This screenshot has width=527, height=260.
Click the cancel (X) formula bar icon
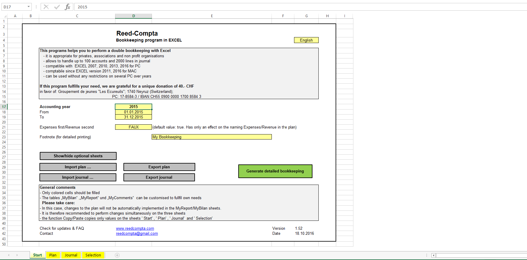tap(46, 7)
